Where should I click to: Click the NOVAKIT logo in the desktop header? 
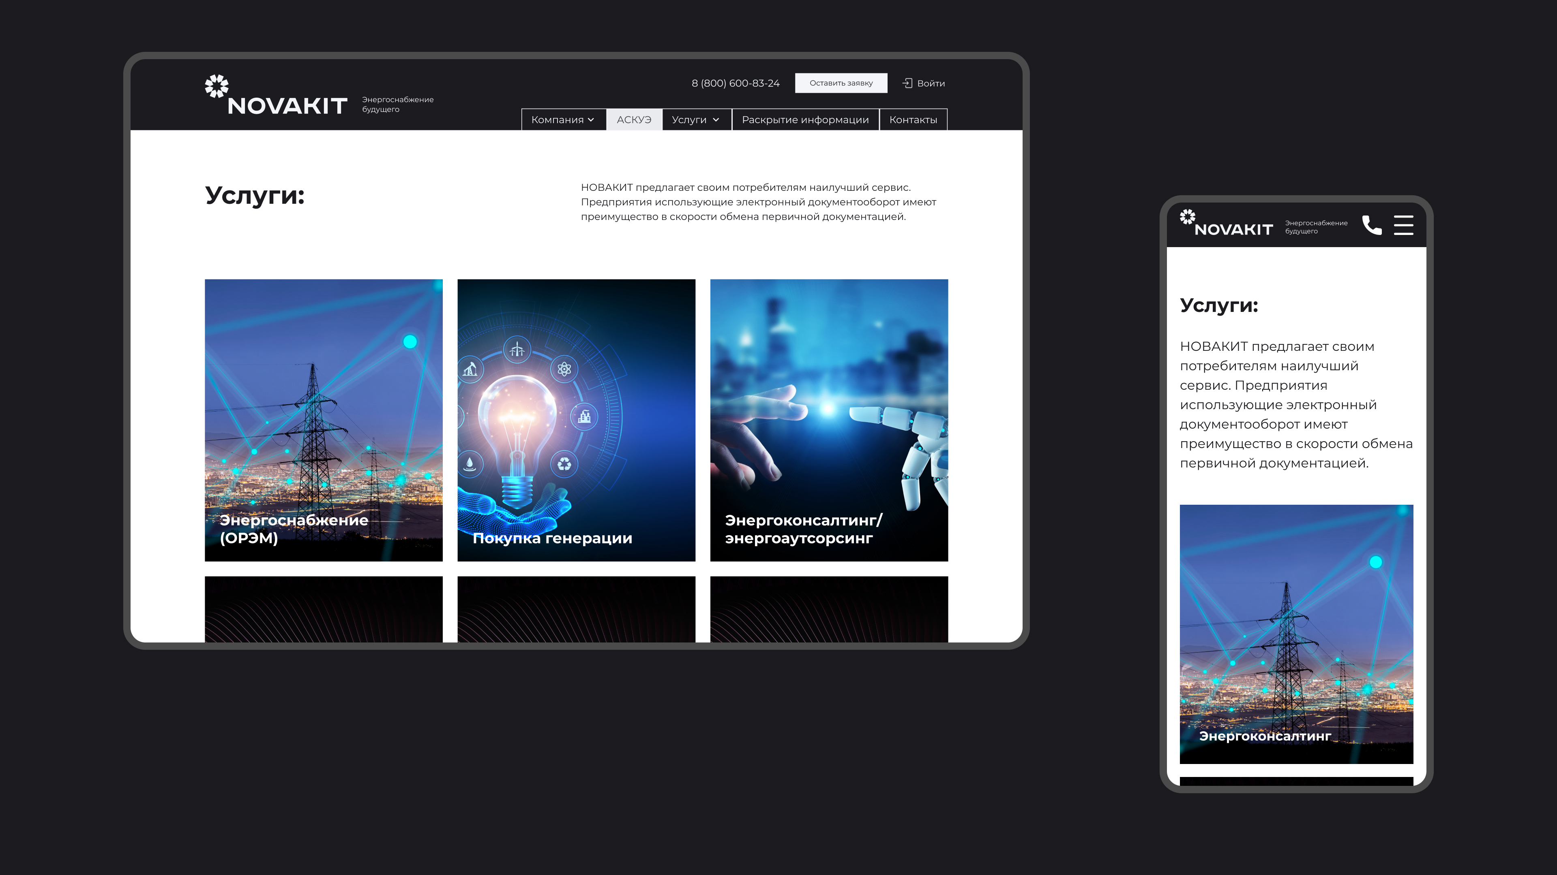[276, 95]
